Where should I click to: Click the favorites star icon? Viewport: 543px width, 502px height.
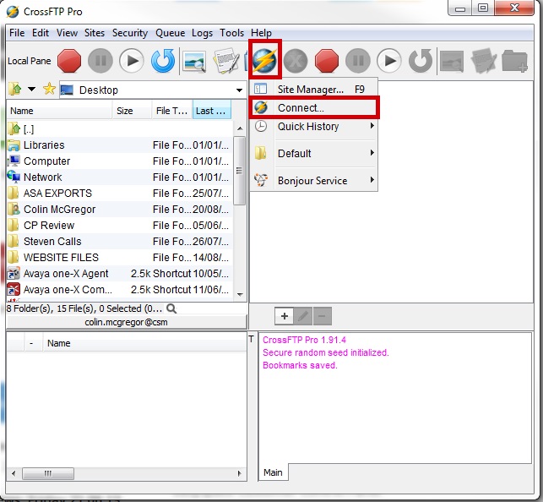point(48,90)
